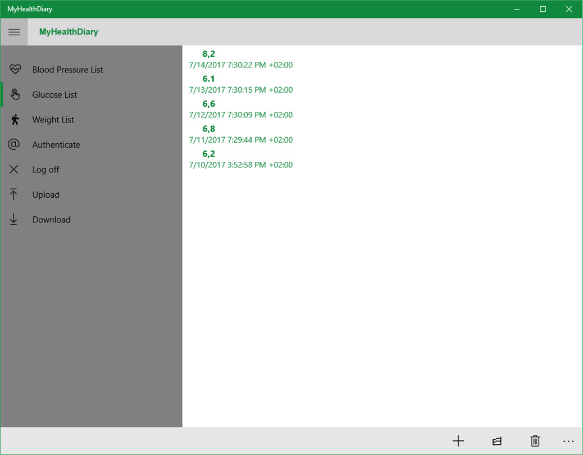Add a new glucose entry with plus icon
583x455 pixels.
point(458,441)
